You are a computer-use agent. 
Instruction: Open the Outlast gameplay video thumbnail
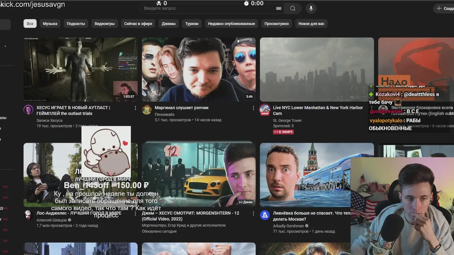81,69
